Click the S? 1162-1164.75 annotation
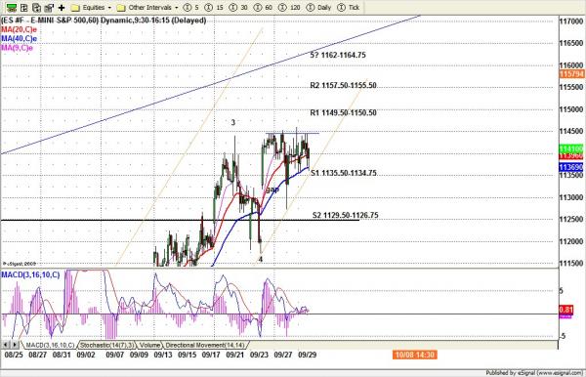 (338, 56)
